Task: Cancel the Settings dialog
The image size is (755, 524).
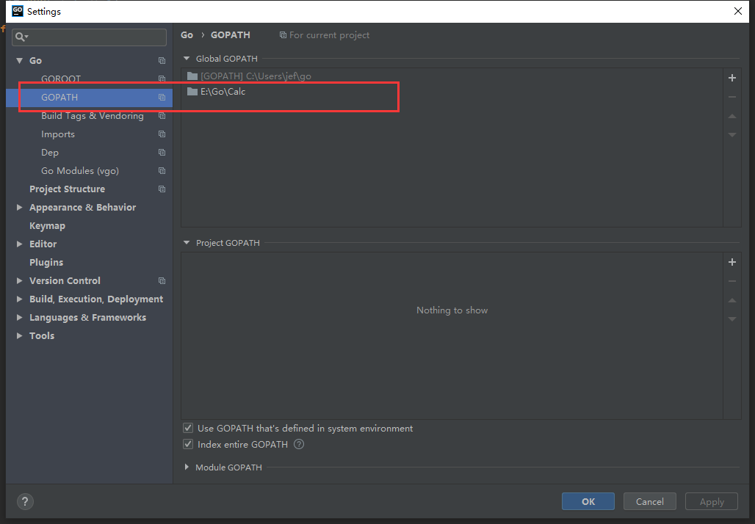Action: (x=649, y=501)
